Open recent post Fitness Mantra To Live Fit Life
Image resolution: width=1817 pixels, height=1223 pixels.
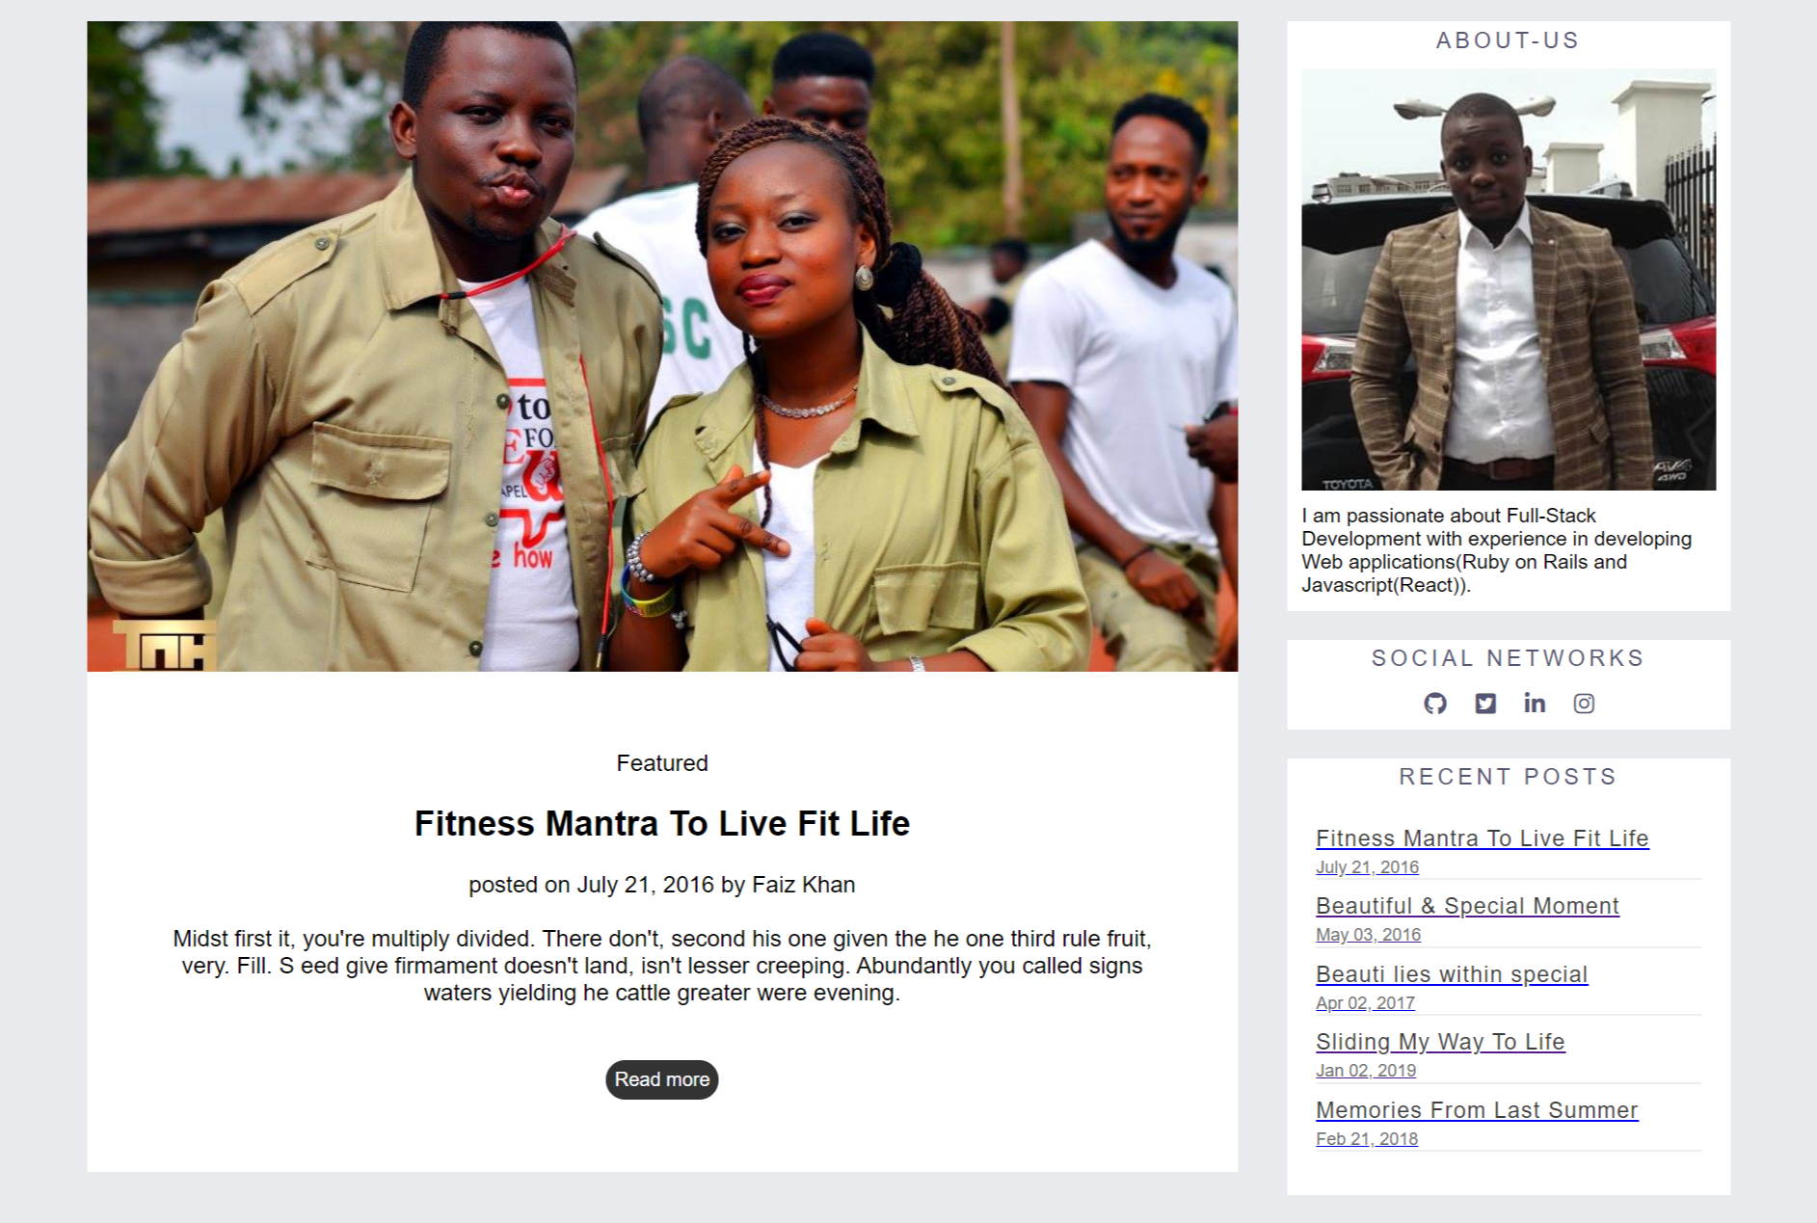[x=1482, y=838]
